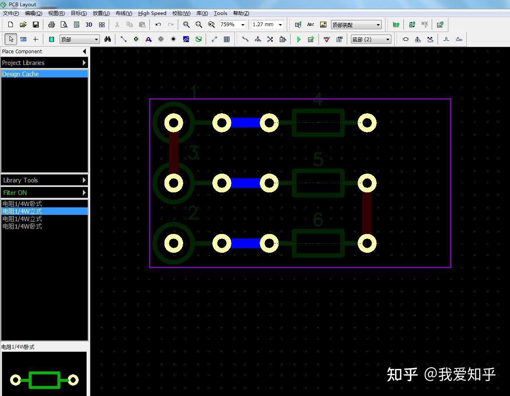Run the DRC verification check
Screen dimensions: 510x396
(327, 39)
